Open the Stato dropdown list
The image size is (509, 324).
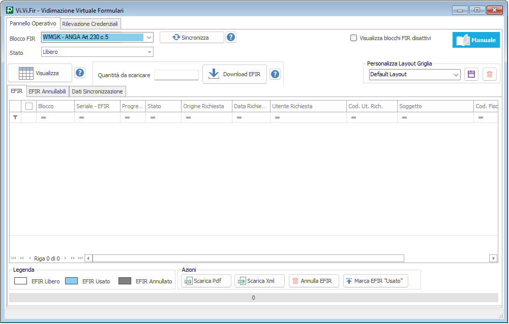[x=149, y=52]
